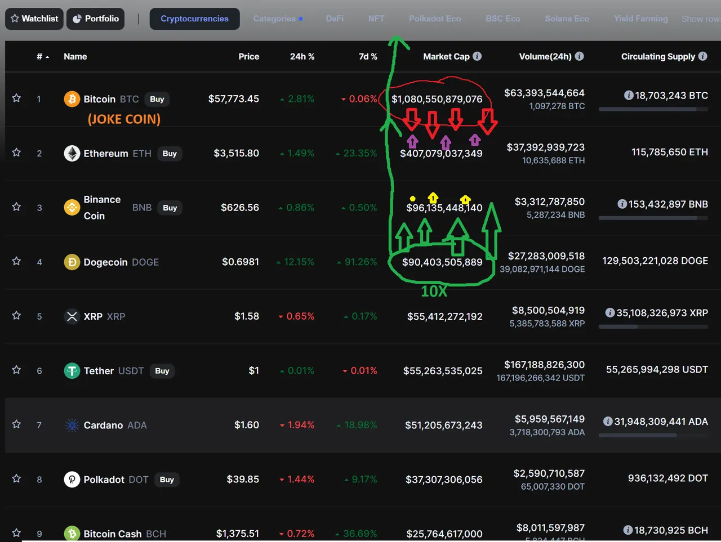Open Market Cap info tooltip icon
Image resolution: width=721 pixels, height=542 pixels.
click(x=477, y=56)
